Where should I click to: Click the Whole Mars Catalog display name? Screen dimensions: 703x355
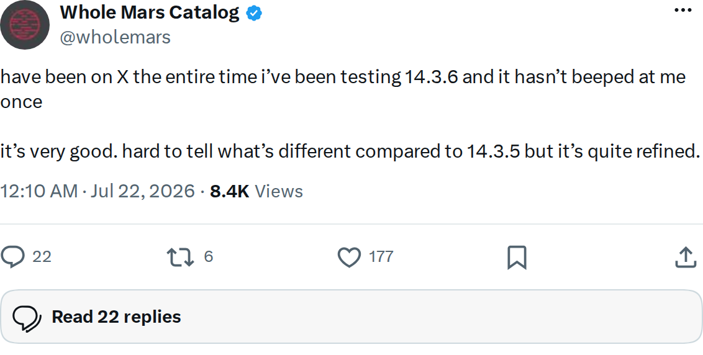(149, 13)
